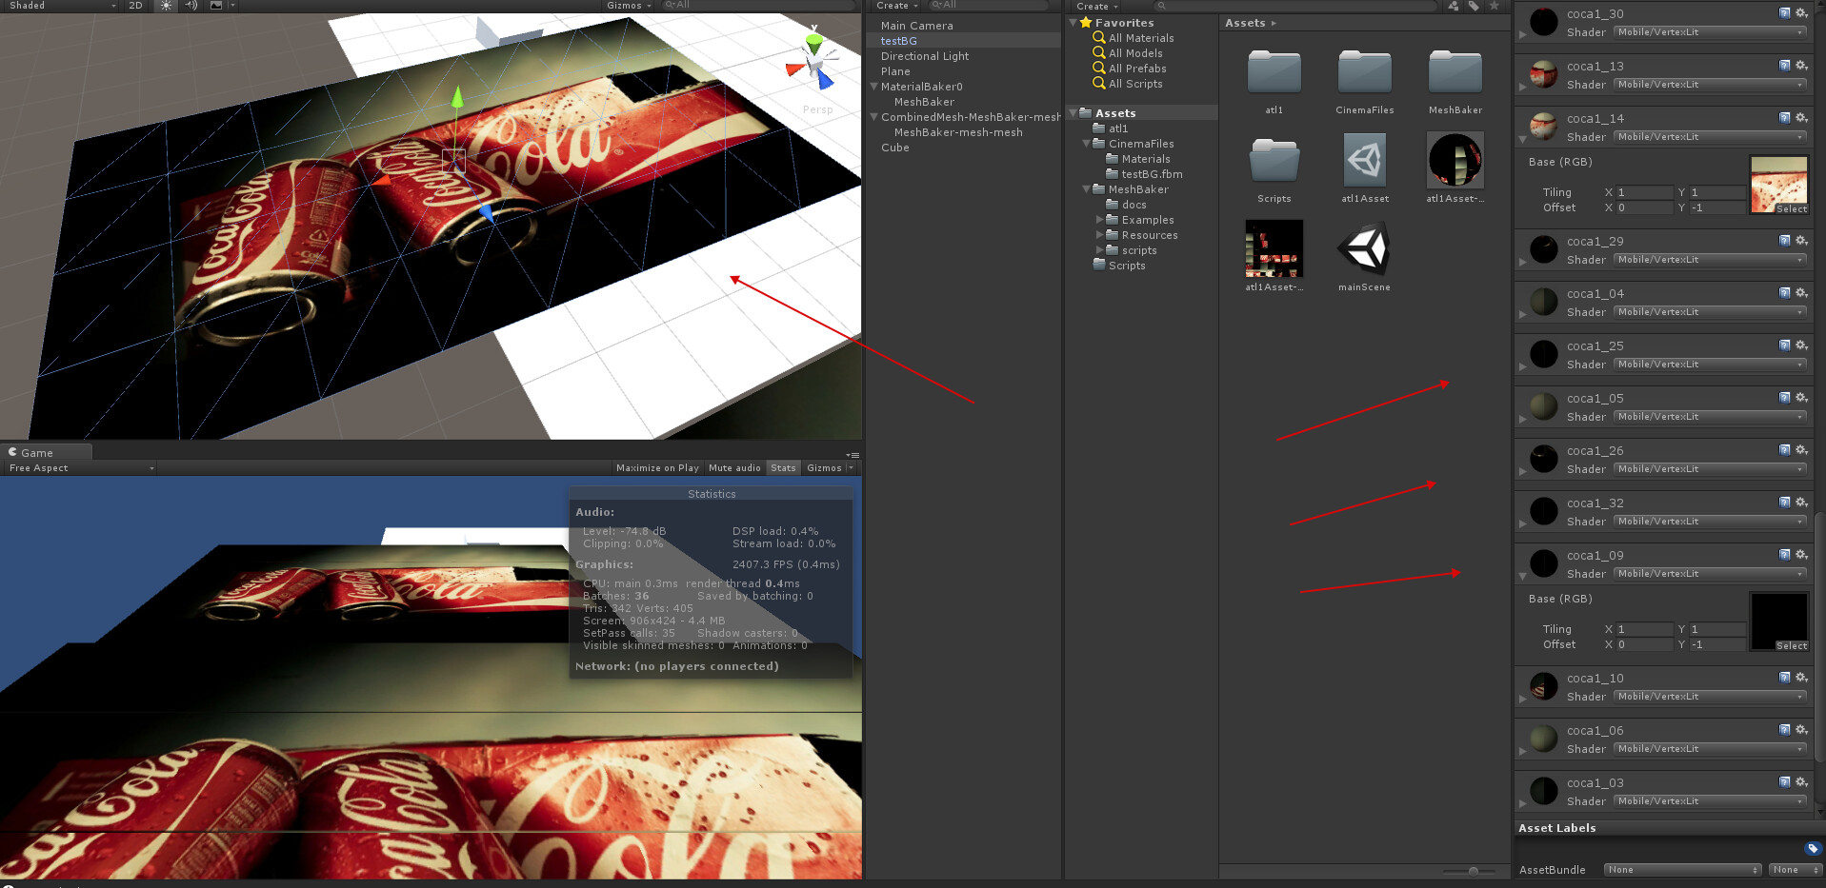The width and height of the screenshot is (1826, 888).
Task: Click Maximize on Play
Action: 657,467
